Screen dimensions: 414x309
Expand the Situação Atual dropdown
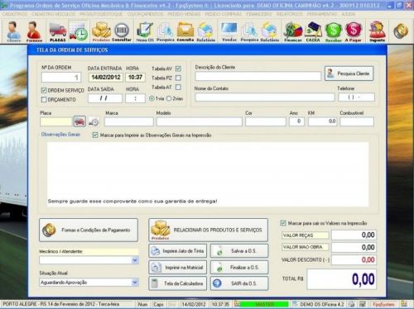click(x=135, y=283)
